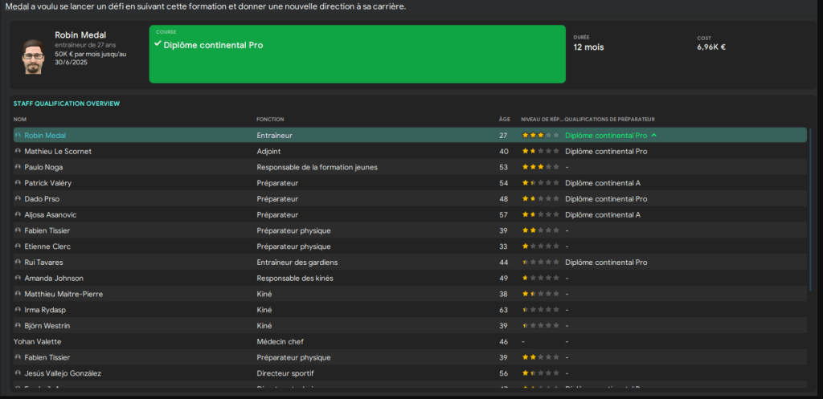823x399 pixels.
Task: Sort by the QUALIFICATIONS DE PRÉPARATEUR column
Action: 608,120
